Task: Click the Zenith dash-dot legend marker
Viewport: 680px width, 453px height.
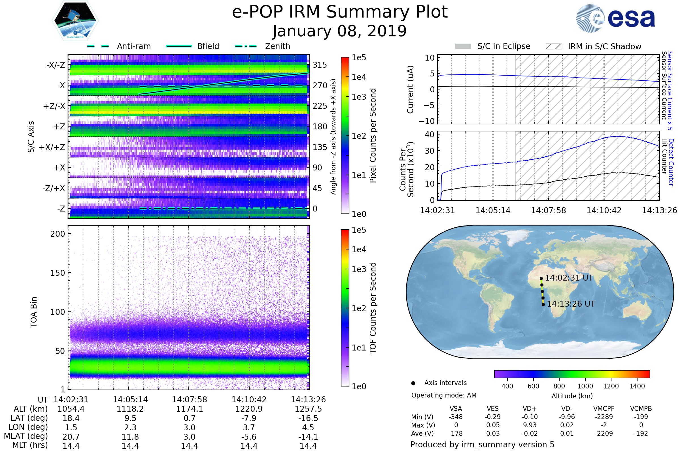Action: pyautogui.click(x=246, y=46)
